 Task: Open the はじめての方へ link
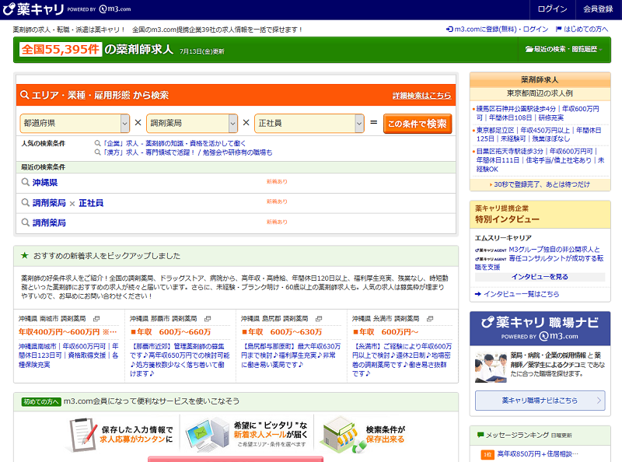pyautogui.click(x=585, y=30)
